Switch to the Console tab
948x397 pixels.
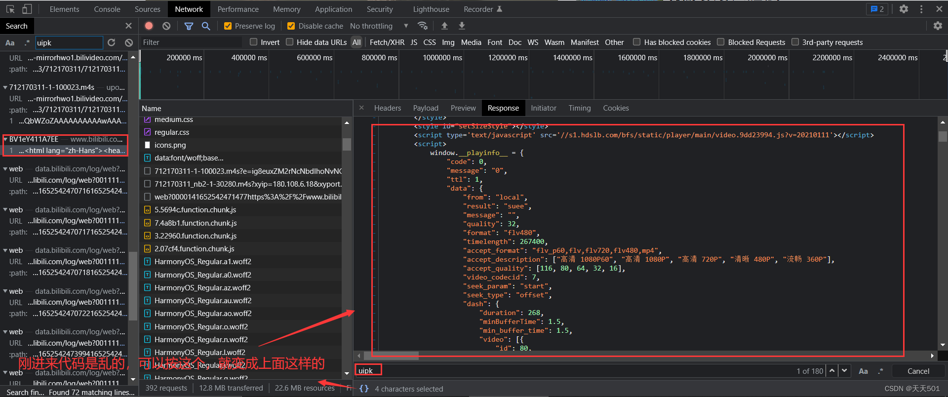tap(107, 9)
